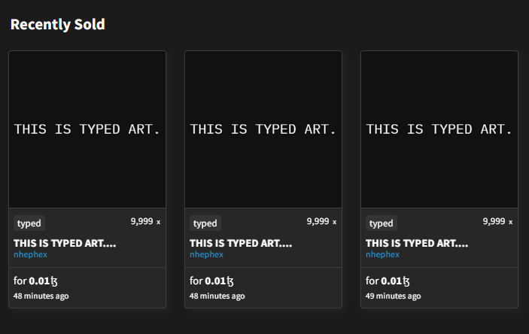Open the nhephex artist link on the middle card
The width and height of the screenshot is (529, 334).
(x=206, y=254)
